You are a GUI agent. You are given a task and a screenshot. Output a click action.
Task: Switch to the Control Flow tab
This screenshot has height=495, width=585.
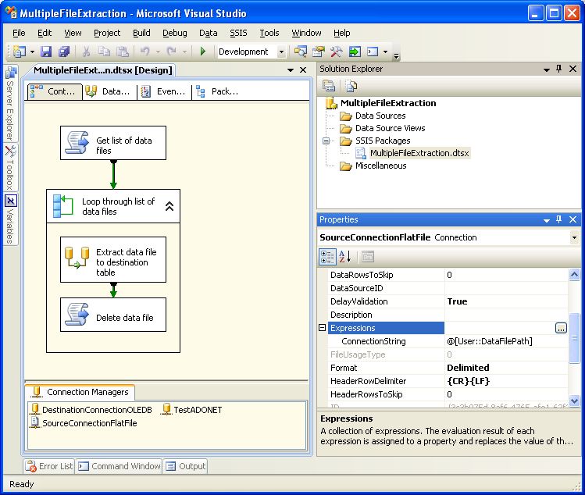click(x=55, y=91)
